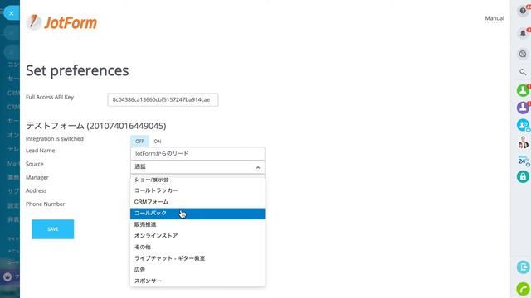531x298 pixels.
Task: Click the JotForm logo
Action: 61,22
